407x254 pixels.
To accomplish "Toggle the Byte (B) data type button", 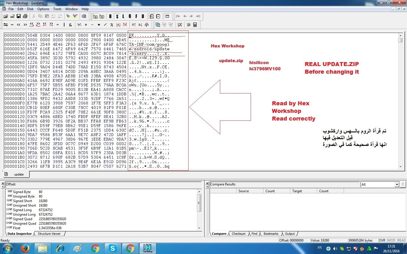I will click(110, 16).
